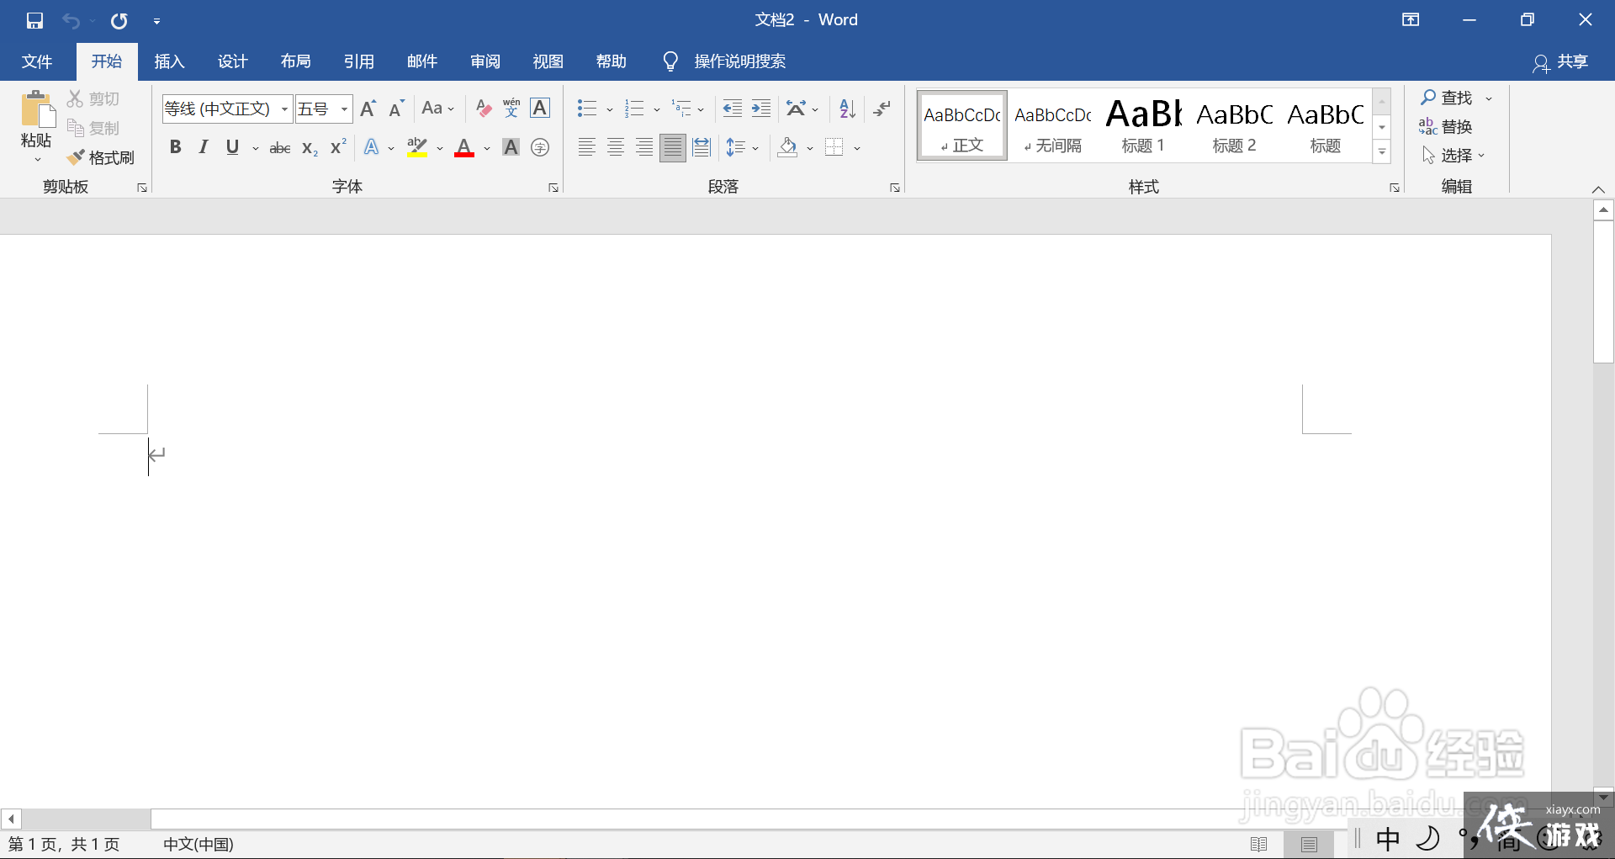Toggle Superscript formatting
Screen dimensions: 1615x859
(x=338, y=148)
